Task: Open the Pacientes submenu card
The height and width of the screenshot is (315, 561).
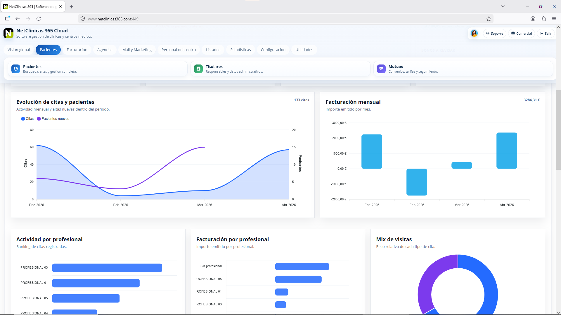Action: pos(98,69)
